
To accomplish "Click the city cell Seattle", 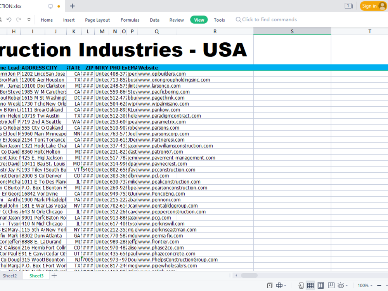I will (55, 122).
